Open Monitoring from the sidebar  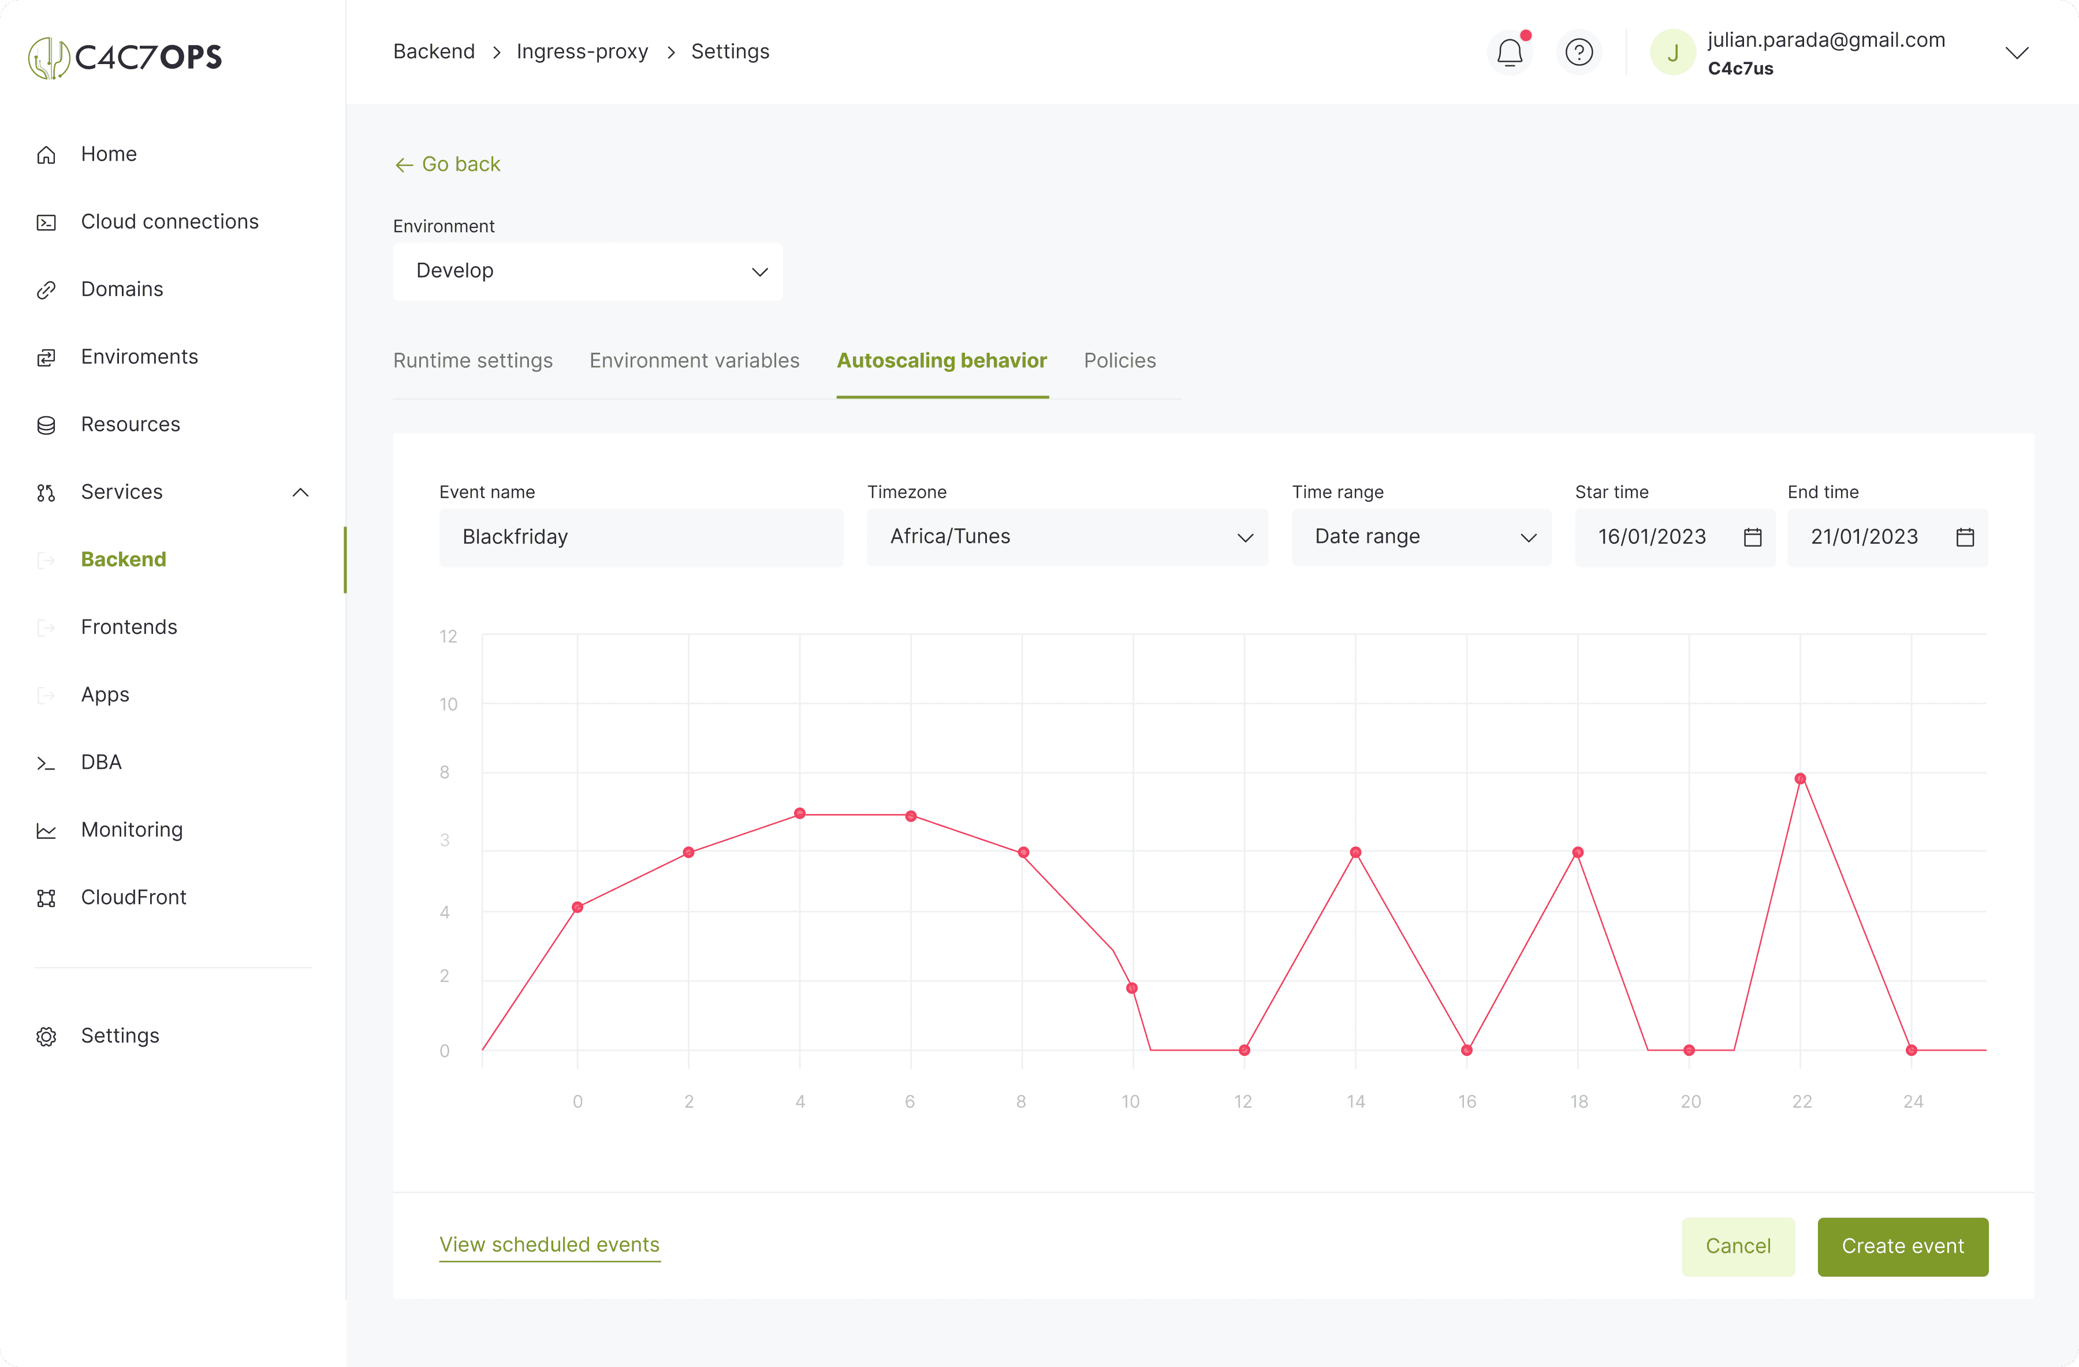[131, 830]
